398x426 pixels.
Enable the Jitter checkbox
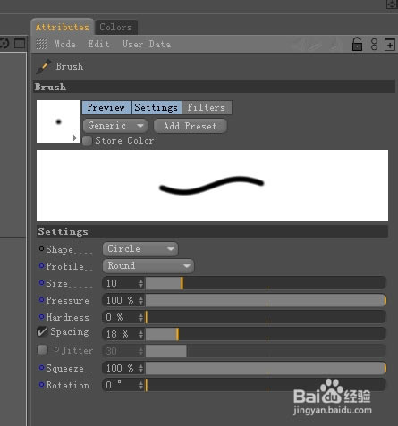point(42,349)
